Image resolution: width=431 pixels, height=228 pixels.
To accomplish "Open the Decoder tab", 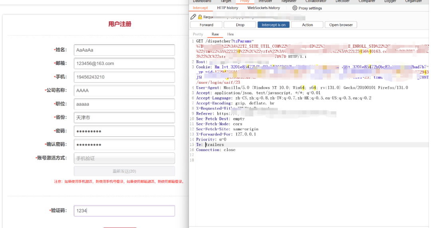I will click(x=342, y=1).
